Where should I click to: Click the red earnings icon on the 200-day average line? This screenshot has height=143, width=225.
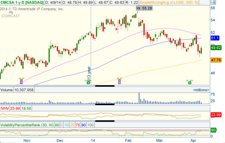(x=120, y=80)
